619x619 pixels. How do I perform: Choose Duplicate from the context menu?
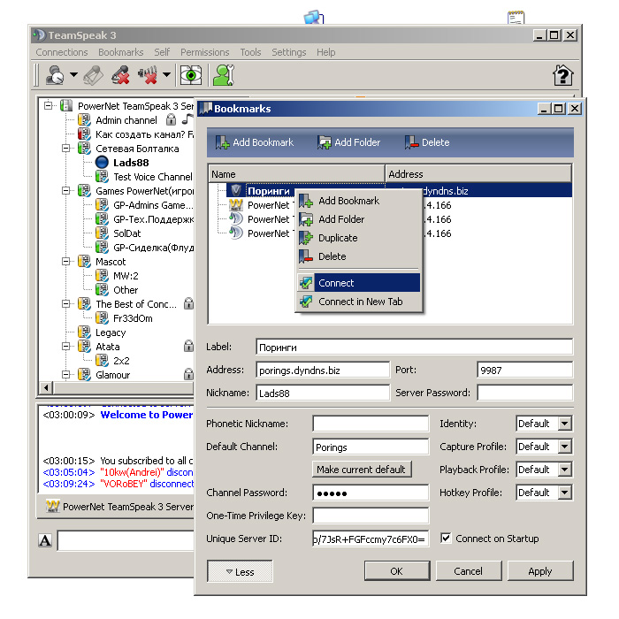(x=358, y=238)
